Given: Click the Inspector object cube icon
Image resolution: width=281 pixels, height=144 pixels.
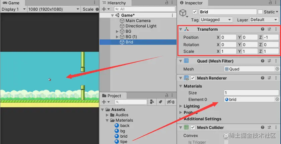Looking at the screenshot, I should click(x=183, y=13).
